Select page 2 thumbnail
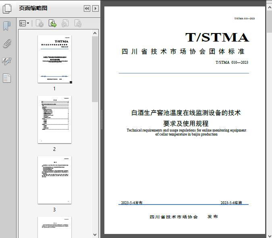This screenshot has width=272, height=238. tap(55, 119)
